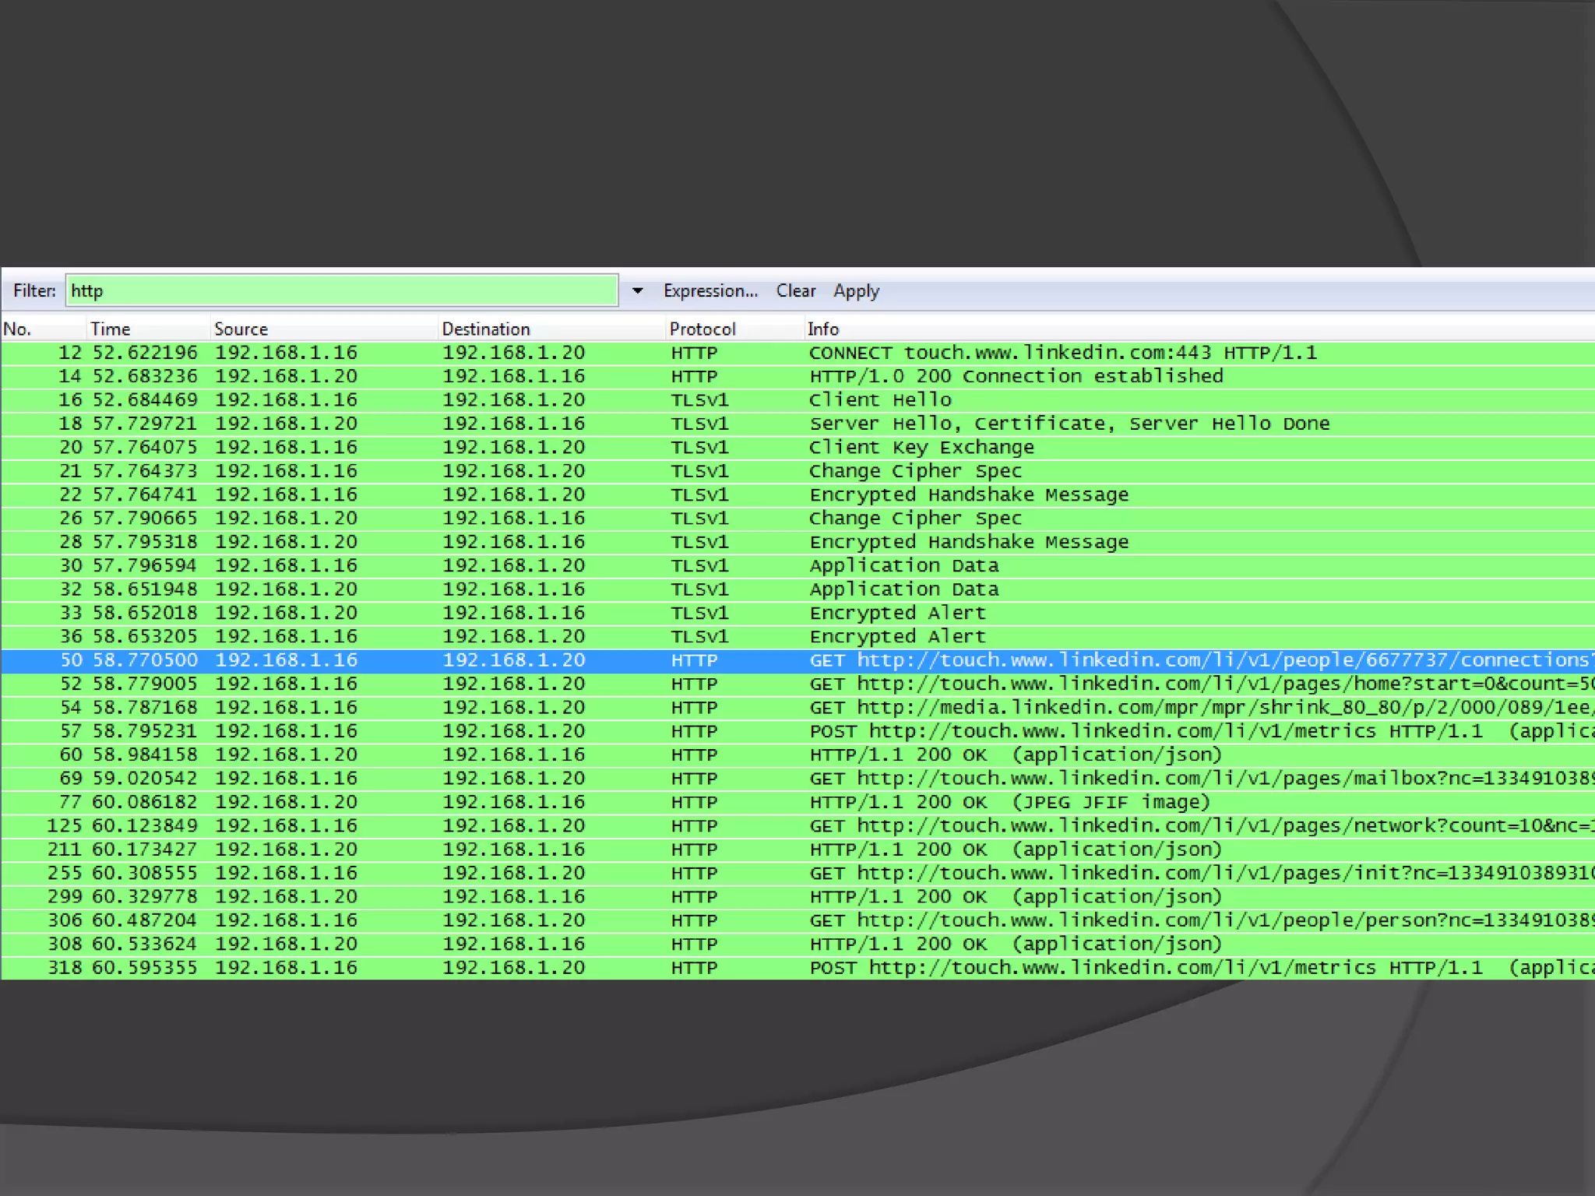Sort by the Info column header
The image size is (1595, 1196).
click(x=822, y=329)
